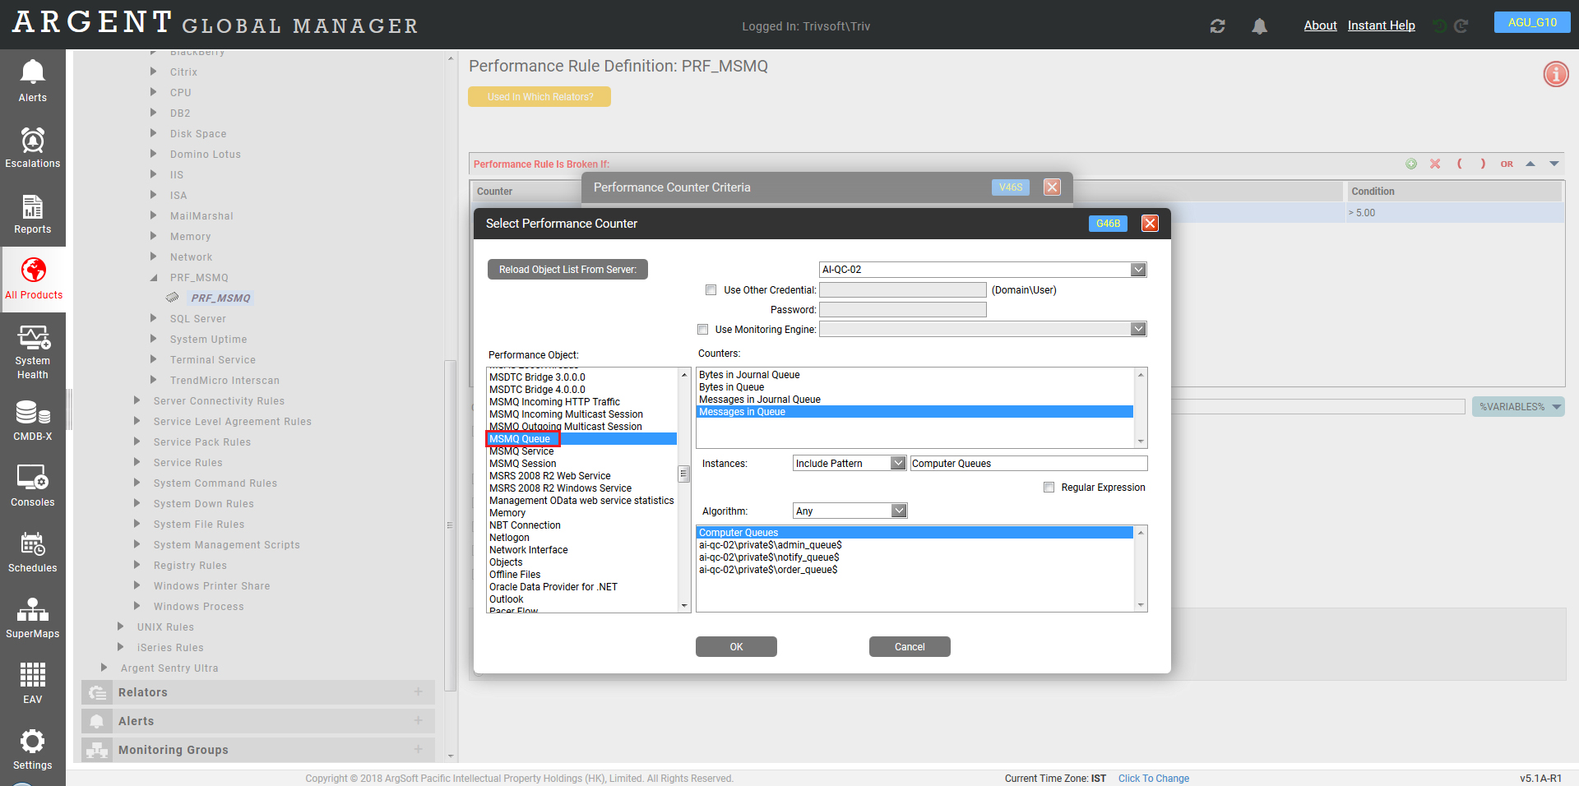This screenshot has height=786, width=1579.
Task: Check the Use Monitoring Engine box
Action: point(702,330)
